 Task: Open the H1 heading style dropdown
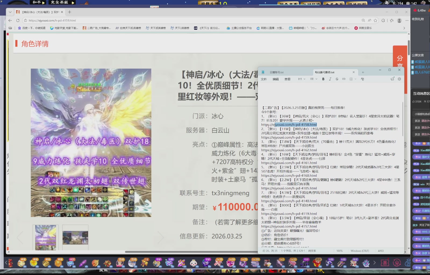point(302,79)
